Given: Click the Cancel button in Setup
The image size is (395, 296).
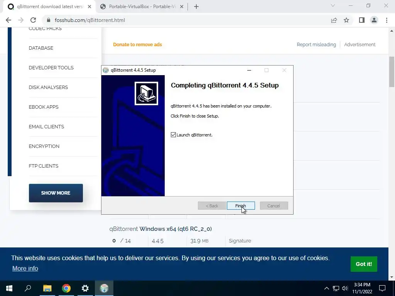Looking at the screenshot, I should coord(274,206).
